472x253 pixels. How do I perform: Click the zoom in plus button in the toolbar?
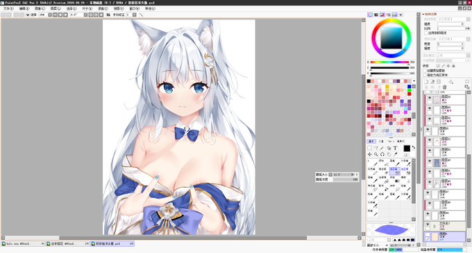[60, 15]
